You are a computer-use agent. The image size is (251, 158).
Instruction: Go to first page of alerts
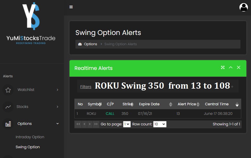click(78, 124)
